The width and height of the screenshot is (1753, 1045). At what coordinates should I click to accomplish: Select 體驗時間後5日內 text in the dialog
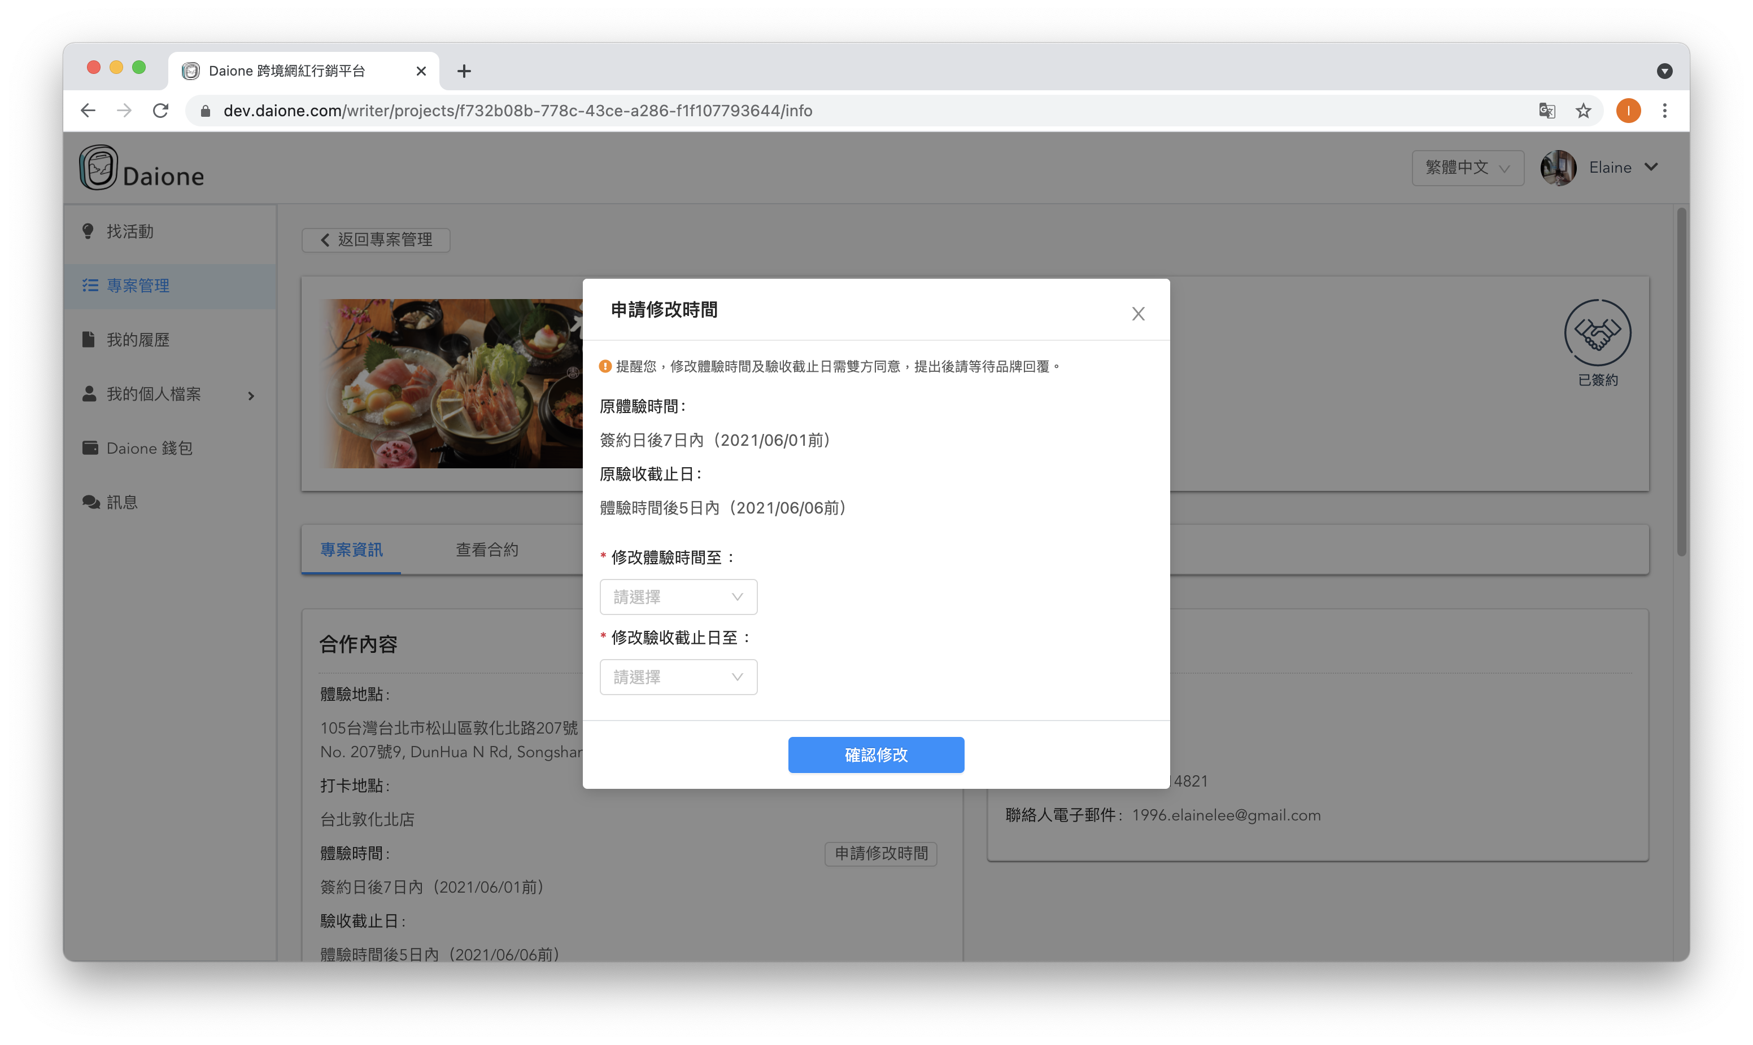tap(660, 508)
